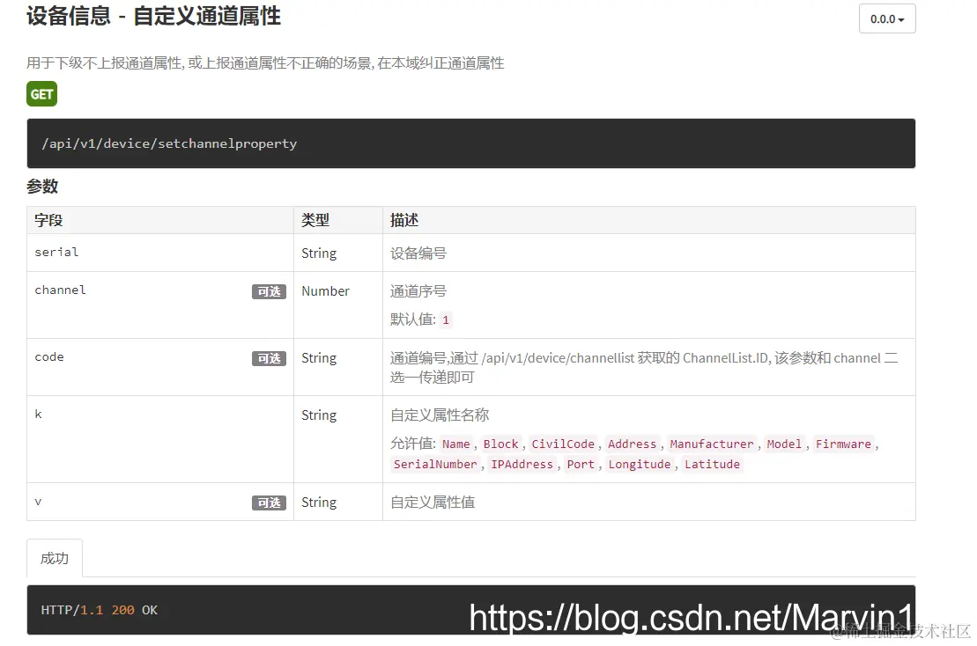The image size is (977, 646).
Task: Click the 通道序号 description
Action: (418, 291)
